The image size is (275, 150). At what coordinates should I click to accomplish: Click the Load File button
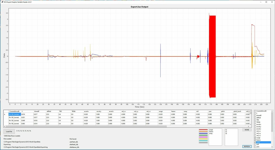[x=9, y=131]
